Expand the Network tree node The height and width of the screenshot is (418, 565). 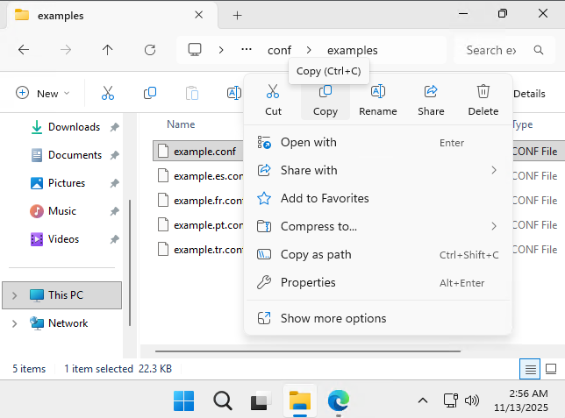[14, 323]
